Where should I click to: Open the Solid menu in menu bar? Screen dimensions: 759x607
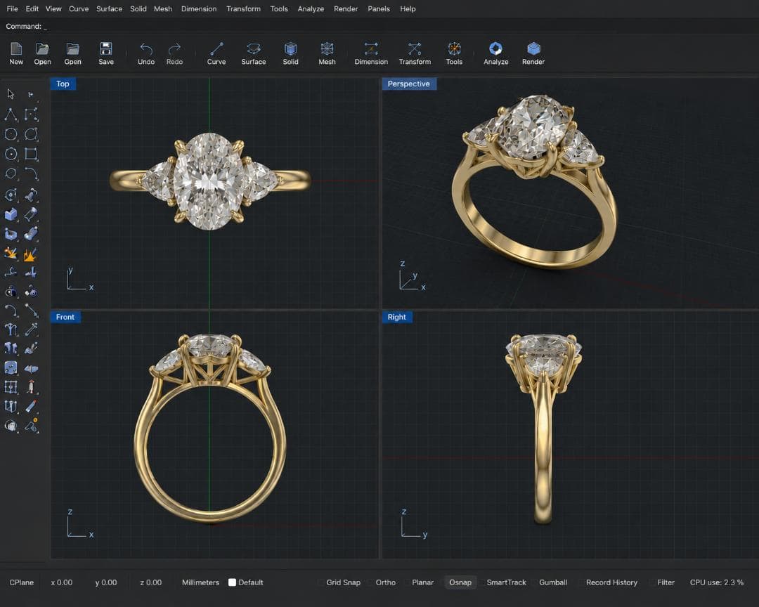(138, 8)
